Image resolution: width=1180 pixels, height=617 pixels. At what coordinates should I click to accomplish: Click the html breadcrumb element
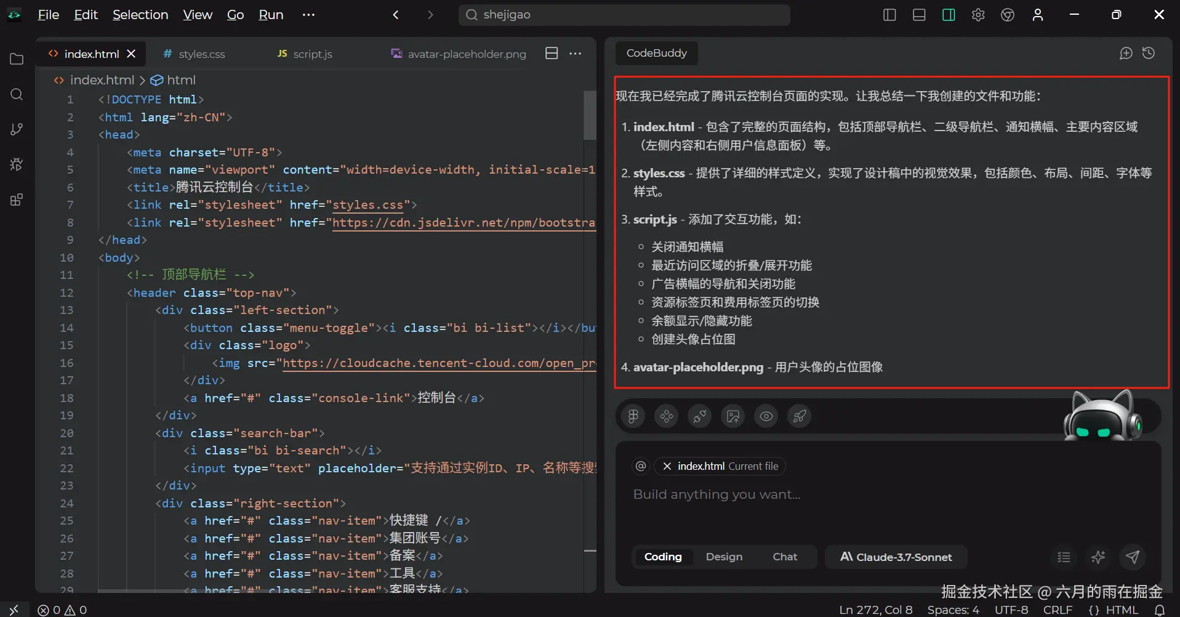[x=174, y=80]
